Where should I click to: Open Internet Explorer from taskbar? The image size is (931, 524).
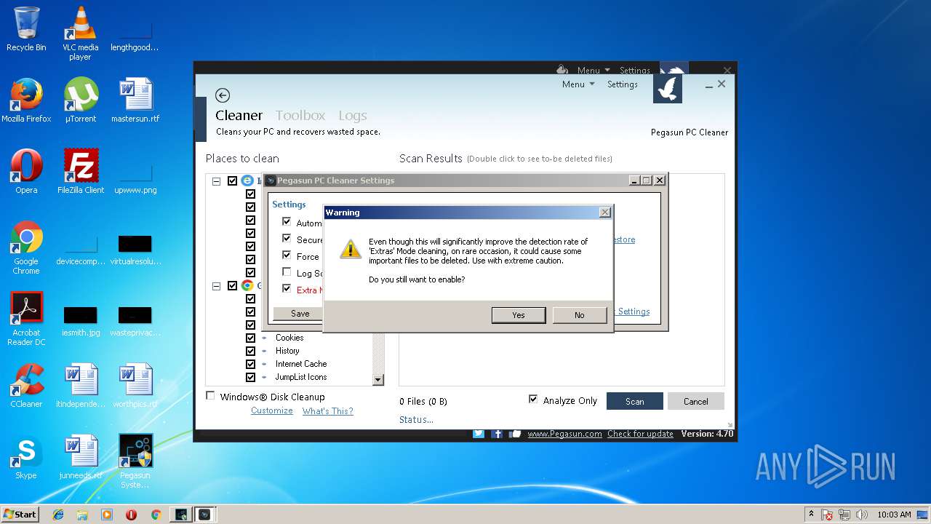click(x=58, y=515)
